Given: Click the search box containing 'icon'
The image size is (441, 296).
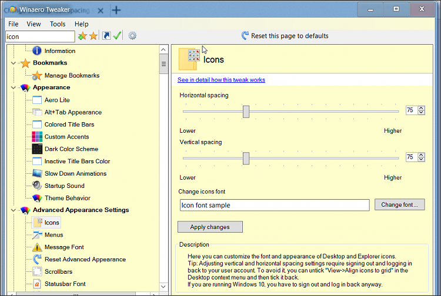Looking at the screenshot, I should tap(40, 36).
